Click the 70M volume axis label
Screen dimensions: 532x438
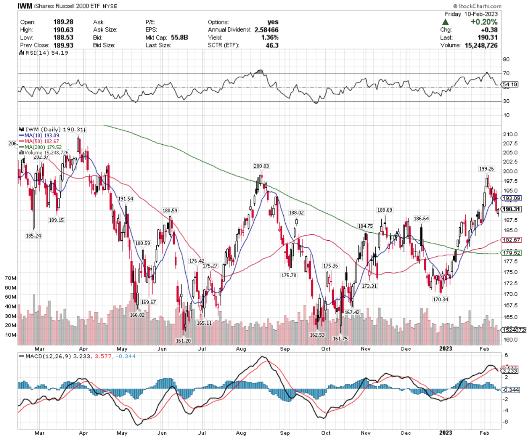(x=10, y=278)
